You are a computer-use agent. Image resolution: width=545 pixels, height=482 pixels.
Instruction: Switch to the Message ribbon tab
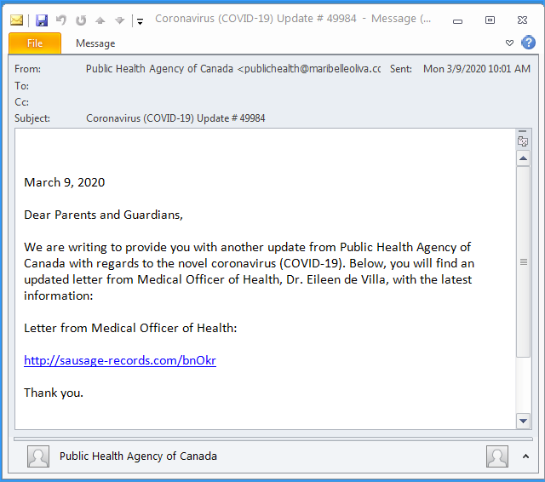pyautogui.click(x=95, y=43)
